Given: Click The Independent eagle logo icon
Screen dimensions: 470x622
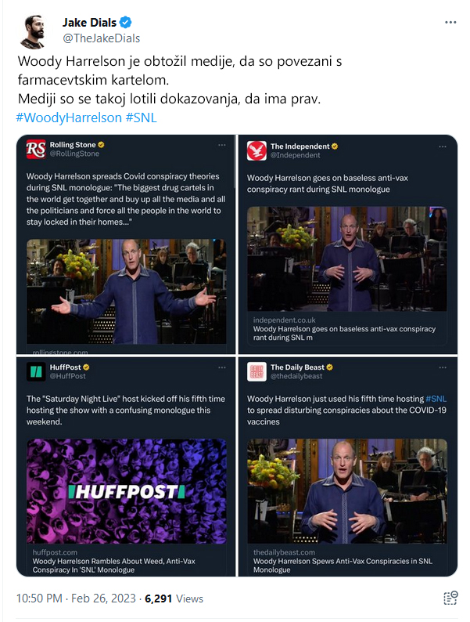Looking at the screenshot, I should click(257, 150).
